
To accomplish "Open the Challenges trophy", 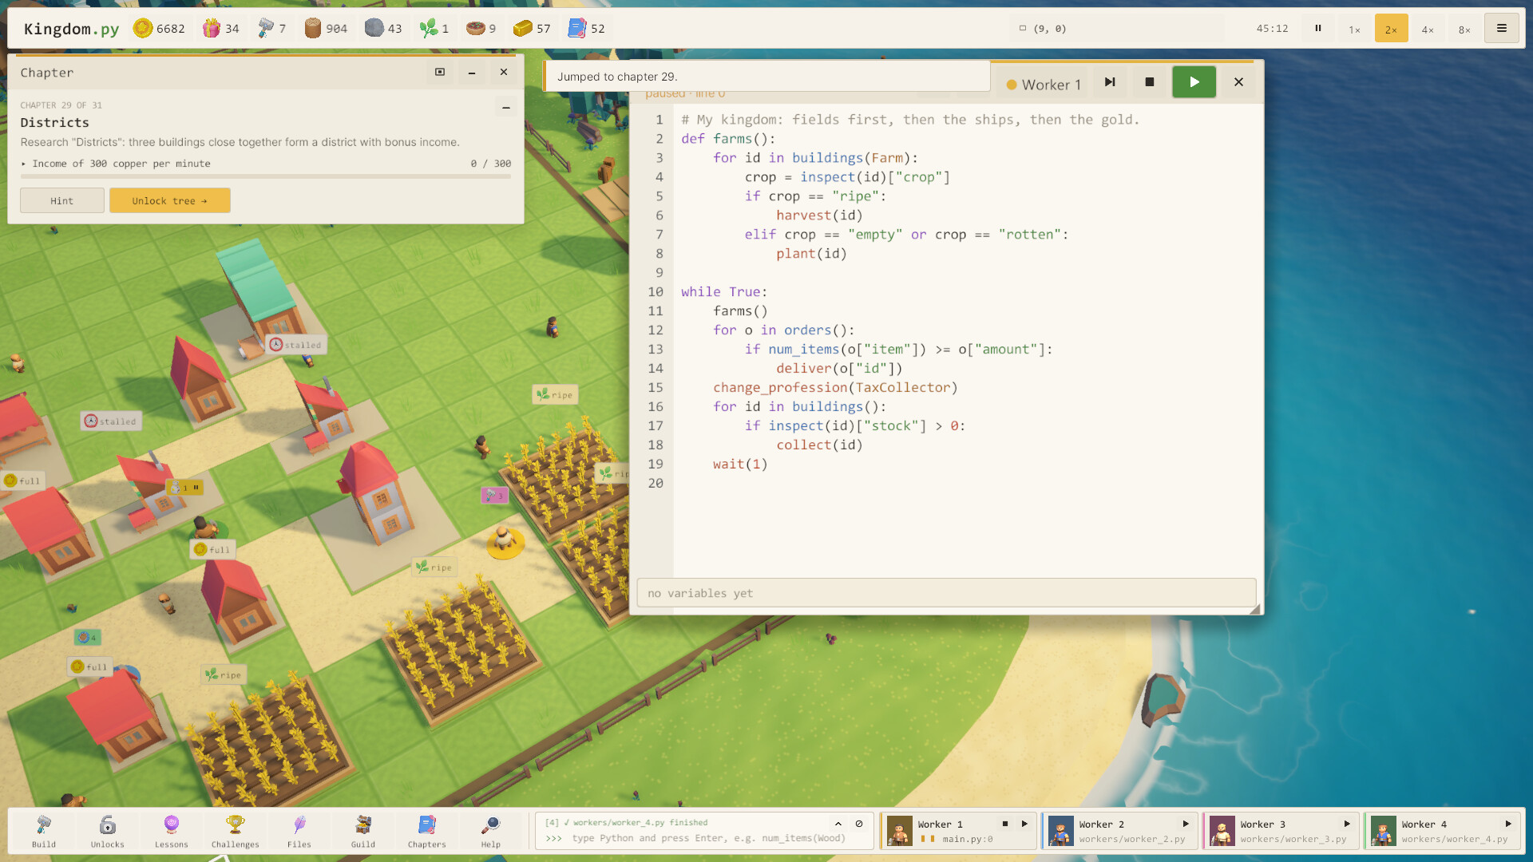I will pyautogui.click(x=236, y=831).
